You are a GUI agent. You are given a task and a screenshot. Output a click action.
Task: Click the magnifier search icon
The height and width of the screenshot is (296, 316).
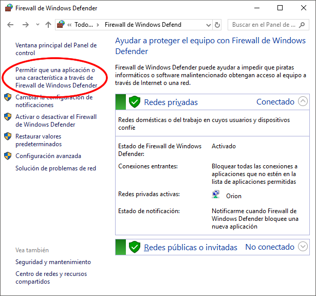point(302,25)
